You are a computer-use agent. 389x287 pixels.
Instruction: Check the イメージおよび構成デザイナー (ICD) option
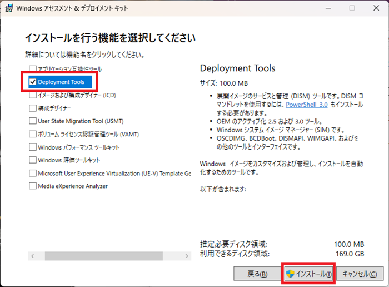click(x=32, y=95)
